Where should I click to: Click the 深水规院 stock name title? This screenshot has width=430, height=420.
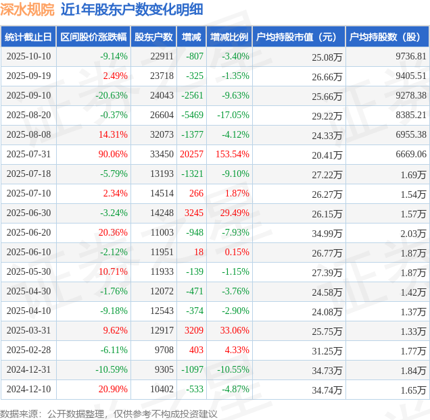27,9
